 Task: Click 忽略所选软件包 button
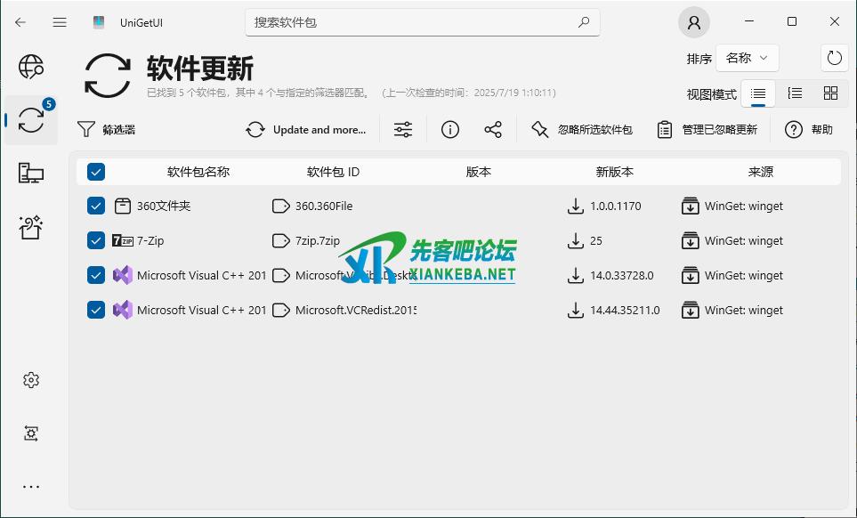tap(582, 130)
